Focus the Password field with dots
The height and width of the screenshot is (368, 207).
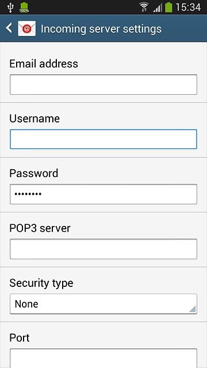pos(103,194)
